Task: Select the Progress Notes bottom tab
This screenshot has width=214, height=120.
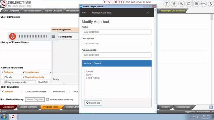Action: pyautogui.click(x=51, y=107)
